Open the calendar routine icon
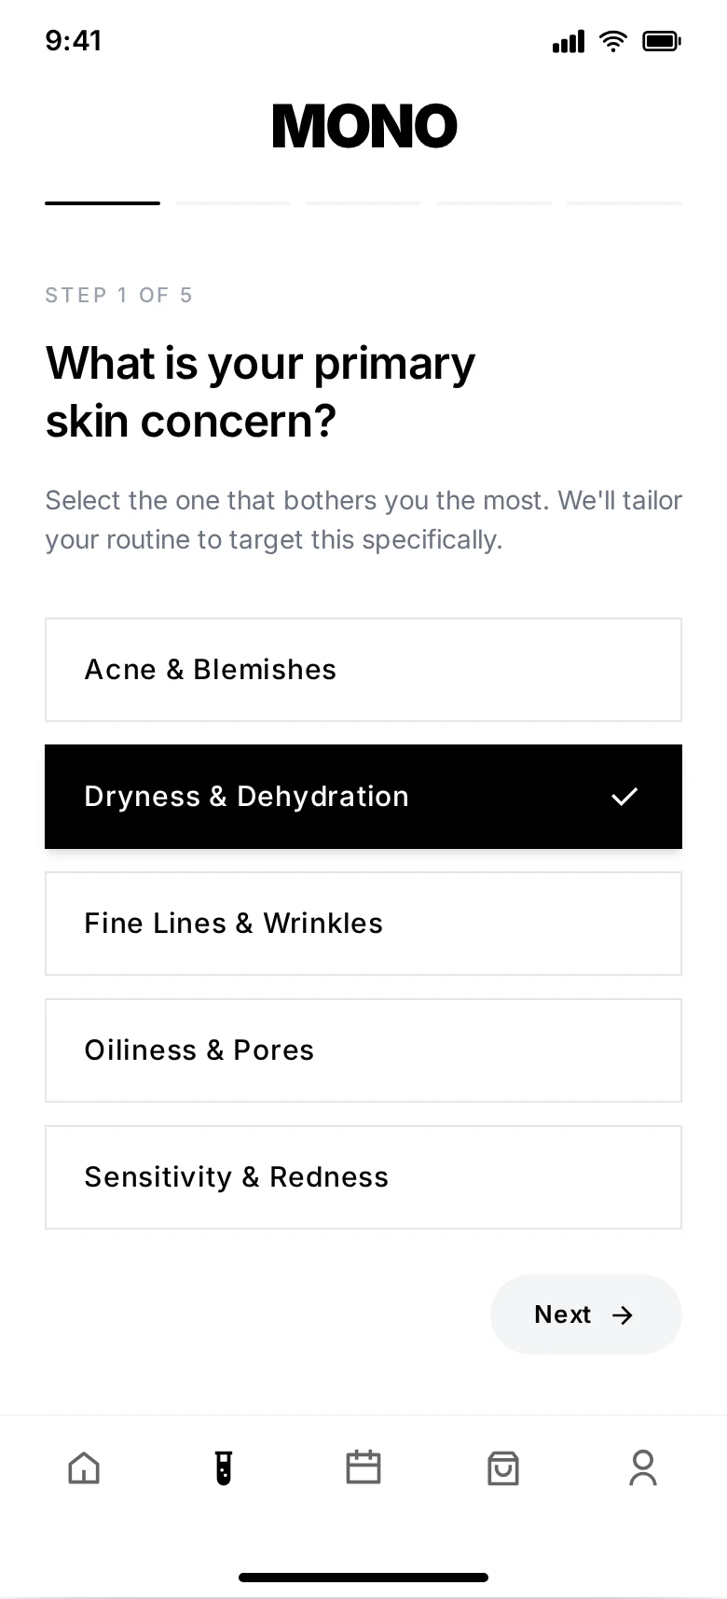Viewport: 727px width, 1599px height. pyautogui.click(x=363, y=1467)
